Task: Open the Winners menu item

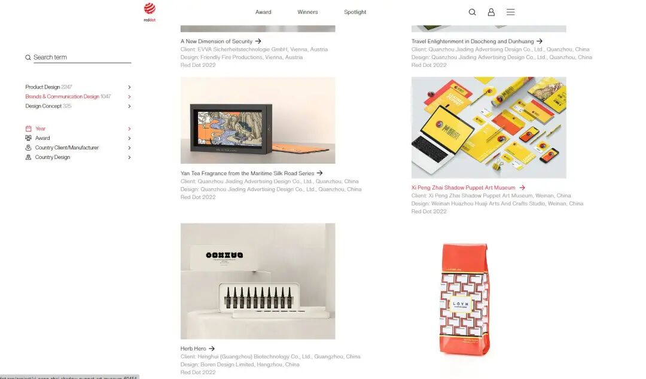Action: [308, 12]
